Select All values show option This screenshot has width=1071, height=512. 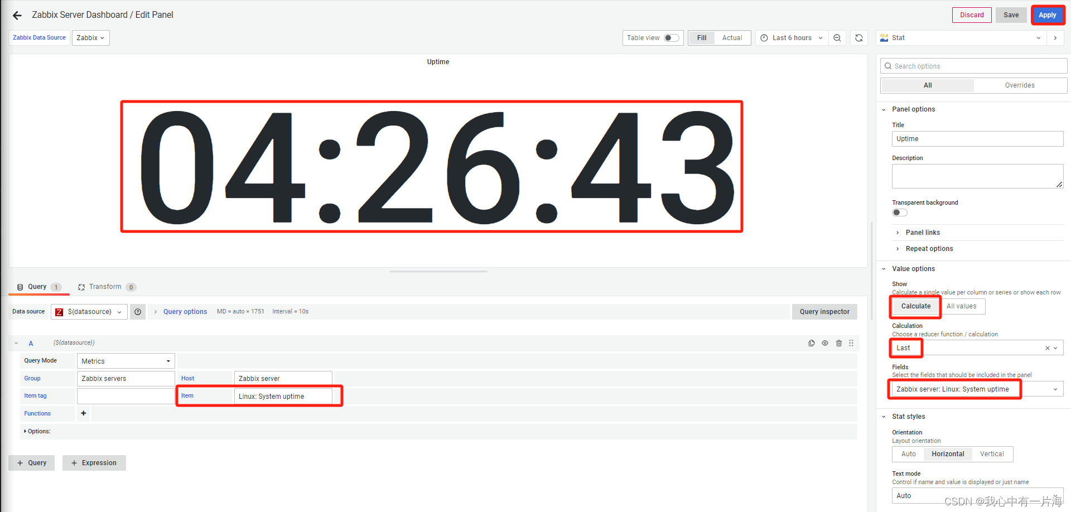click(x=962, y=306)
